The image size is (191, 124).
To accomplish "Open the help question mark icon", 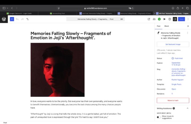I will [x=170, y=19].
